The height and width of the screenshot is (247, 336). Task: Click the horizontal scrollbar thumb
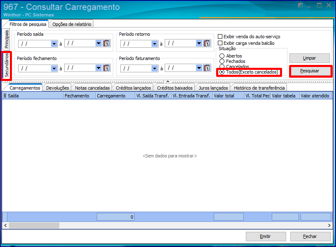tap(34, 225)
